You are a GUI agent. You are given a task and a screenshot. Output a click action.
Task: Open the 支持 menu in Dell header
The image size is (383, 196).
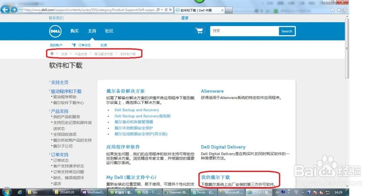tap(92, 31)
